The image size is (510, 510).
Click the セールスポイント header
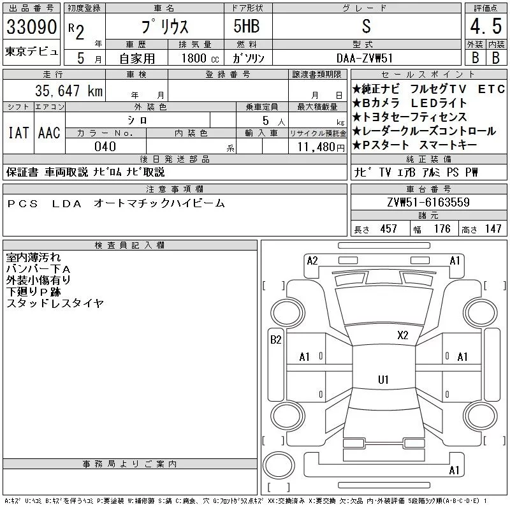click(x=428, y=75)
